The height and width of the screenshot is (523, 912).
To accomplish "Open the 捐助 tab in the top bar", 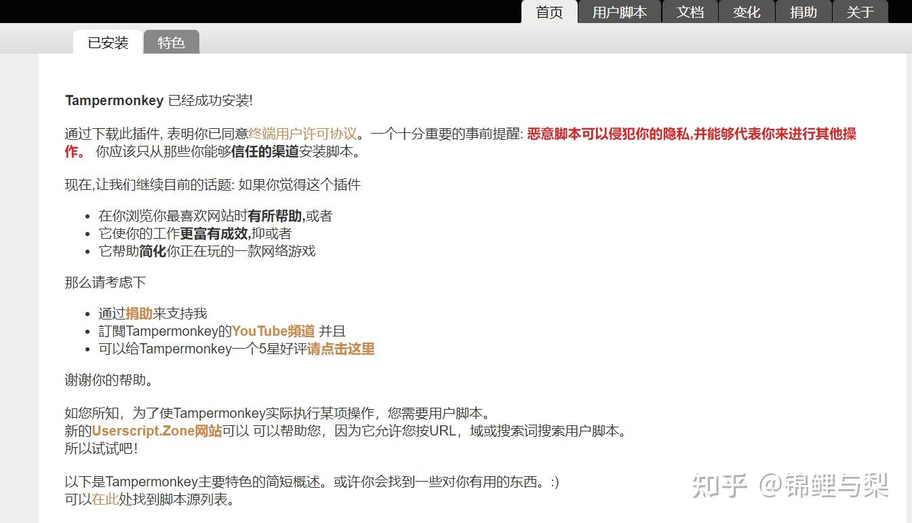I will (x=804, y=12).
